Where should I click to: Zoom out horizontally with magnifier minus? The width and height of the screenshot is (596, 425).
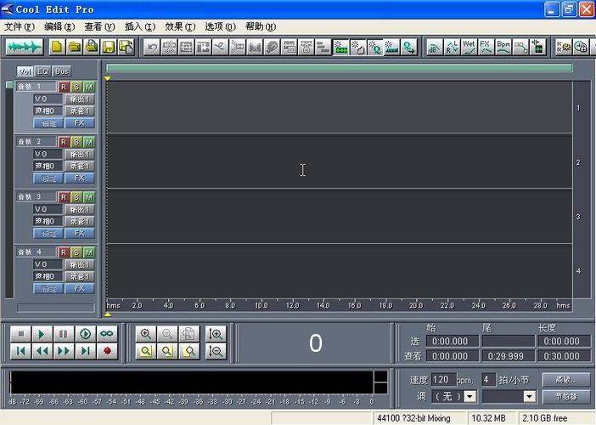[167, 334]
